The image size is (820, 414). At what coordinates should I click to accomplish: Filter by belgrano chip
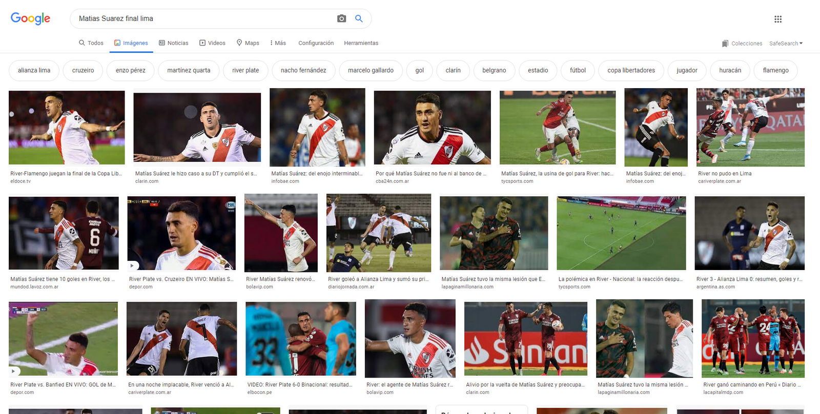pyautogui.click(x=494, y=70)
